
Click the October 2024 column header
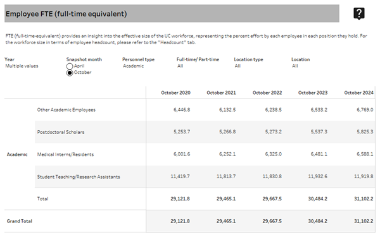pyautogui.click(x=359, y=93)
